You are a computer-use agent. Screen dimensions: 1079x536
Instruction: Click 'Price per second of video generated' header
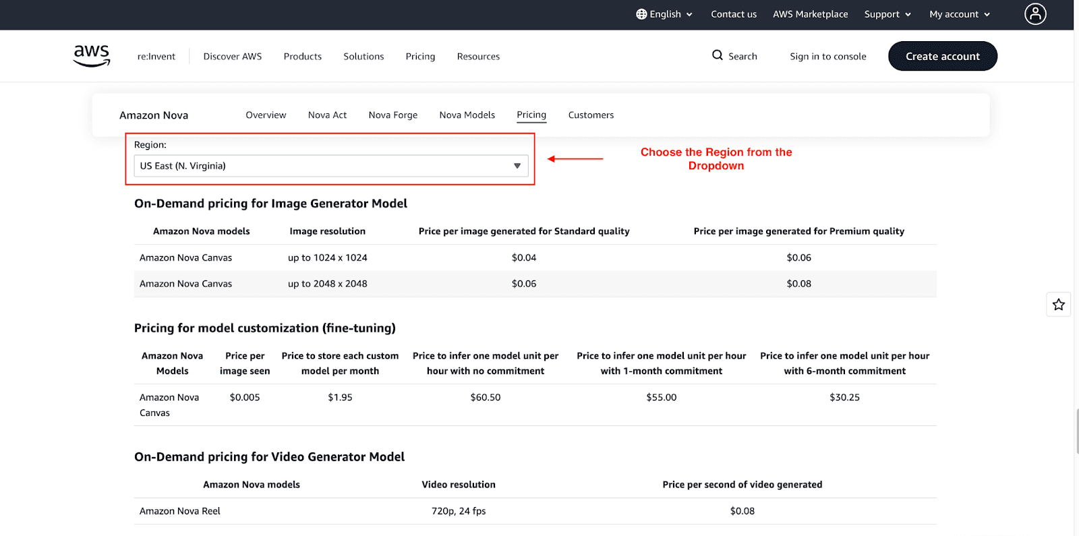click(742, 485)
